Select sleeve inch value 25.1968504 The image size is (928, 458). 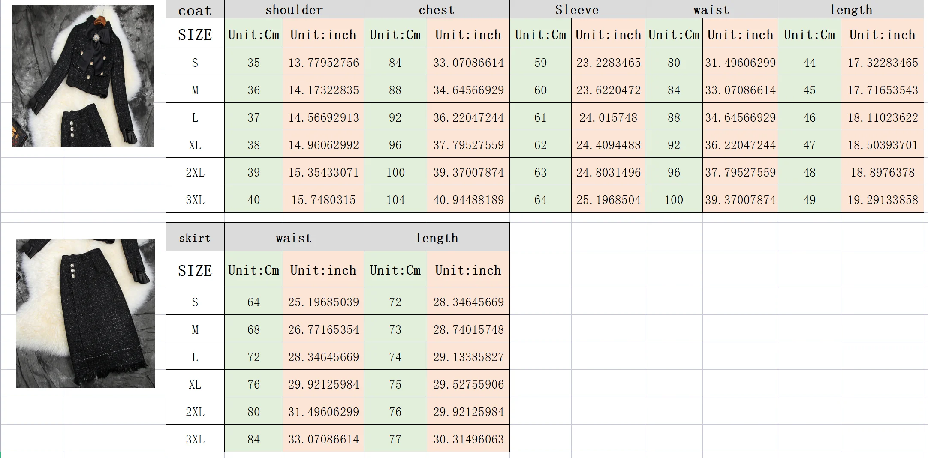click(608, 199)
